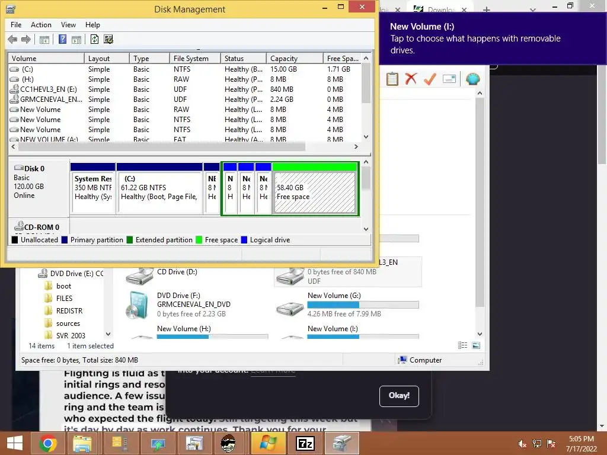The image size is (607, 455).
Task: Click the muted speaker tray icon
Action: (x=522, y=444)
